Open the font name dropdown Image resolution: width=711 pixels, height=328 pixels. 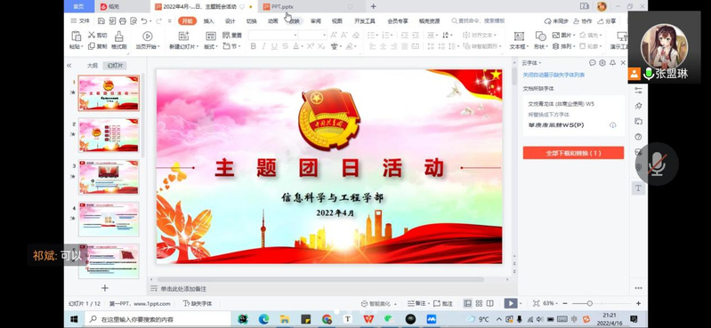[295, 35]
